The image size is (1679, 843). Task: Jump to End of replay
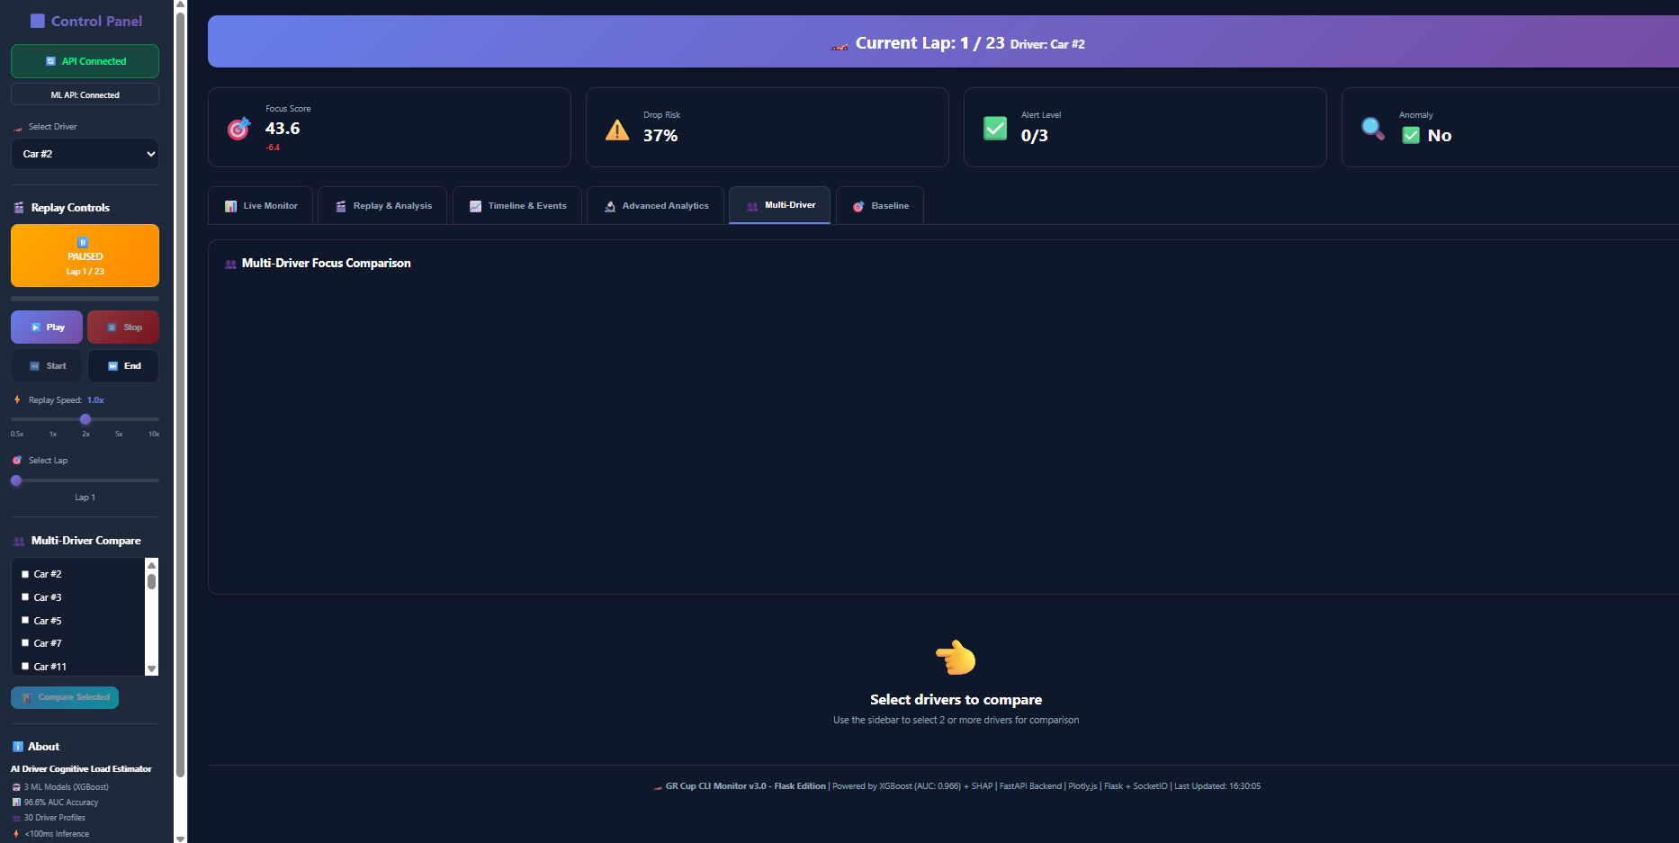pos(123,366)
